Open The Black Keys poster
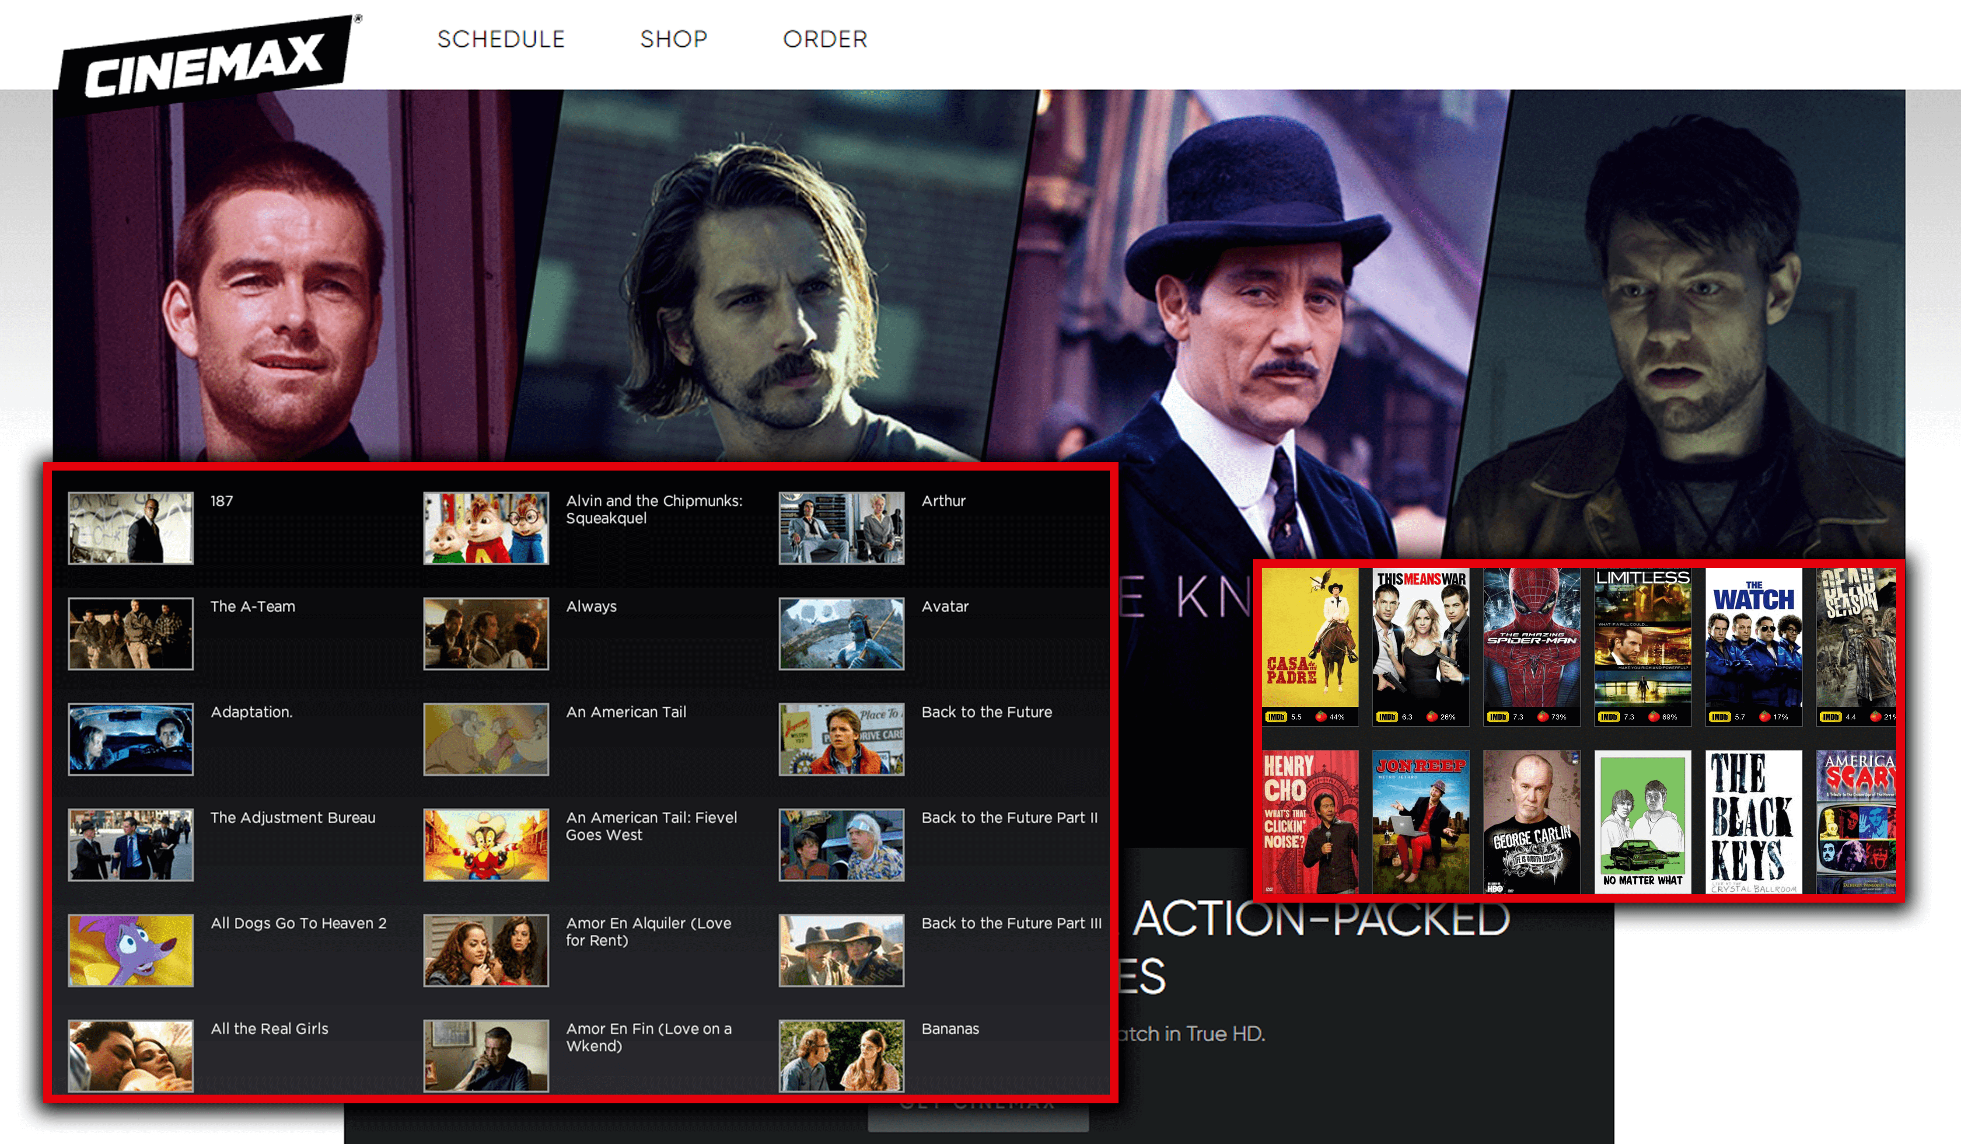 [x=1754, y=822]
